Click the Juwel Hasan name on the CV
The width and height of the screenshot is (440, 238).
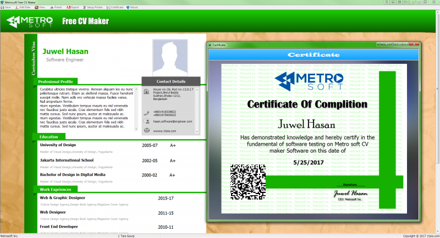click(65, 52)
